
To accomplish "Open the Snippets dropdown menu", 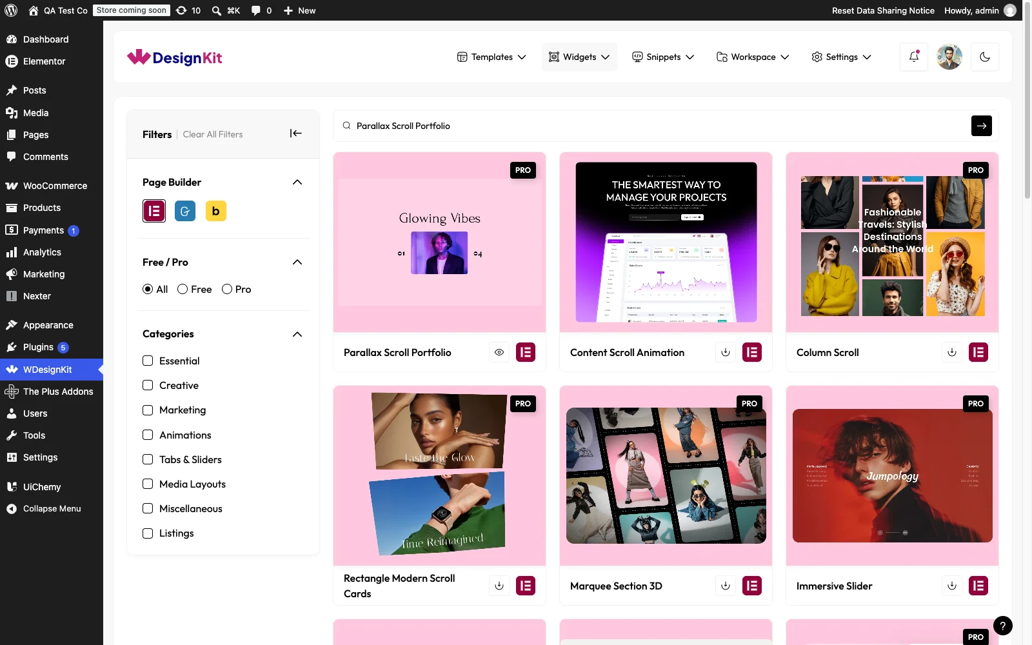I will [x=663, y=57].
